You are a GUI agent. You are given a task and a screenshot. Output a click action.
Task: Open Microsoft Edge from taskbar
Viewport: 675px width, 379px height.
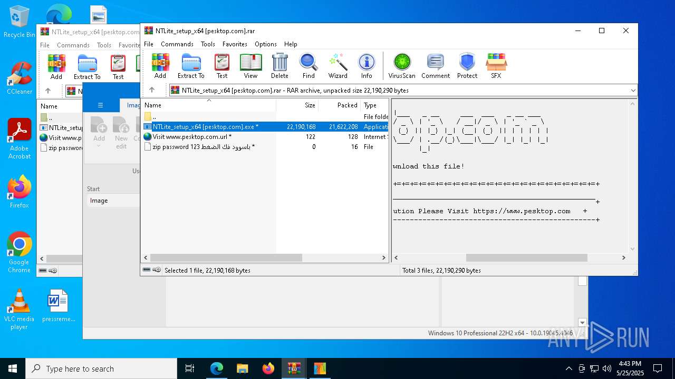[x=217, y=368]
